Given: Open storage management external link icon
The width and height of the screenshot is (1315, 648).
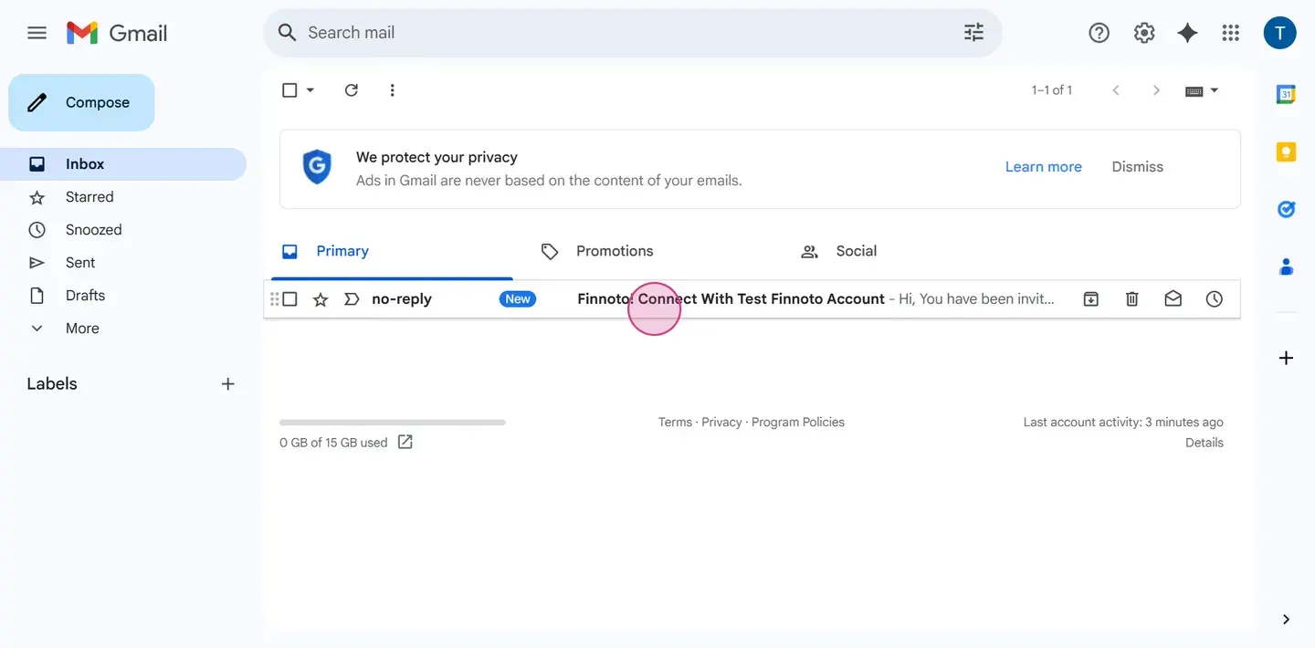Looking at the screenshot, I should (405, 442).
